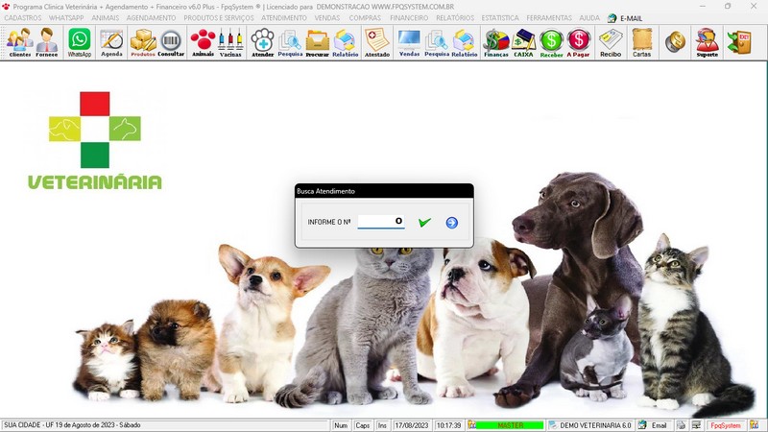768x432 pixels.
Task: Click the Email button in status bar
Action: pos(655,425)
